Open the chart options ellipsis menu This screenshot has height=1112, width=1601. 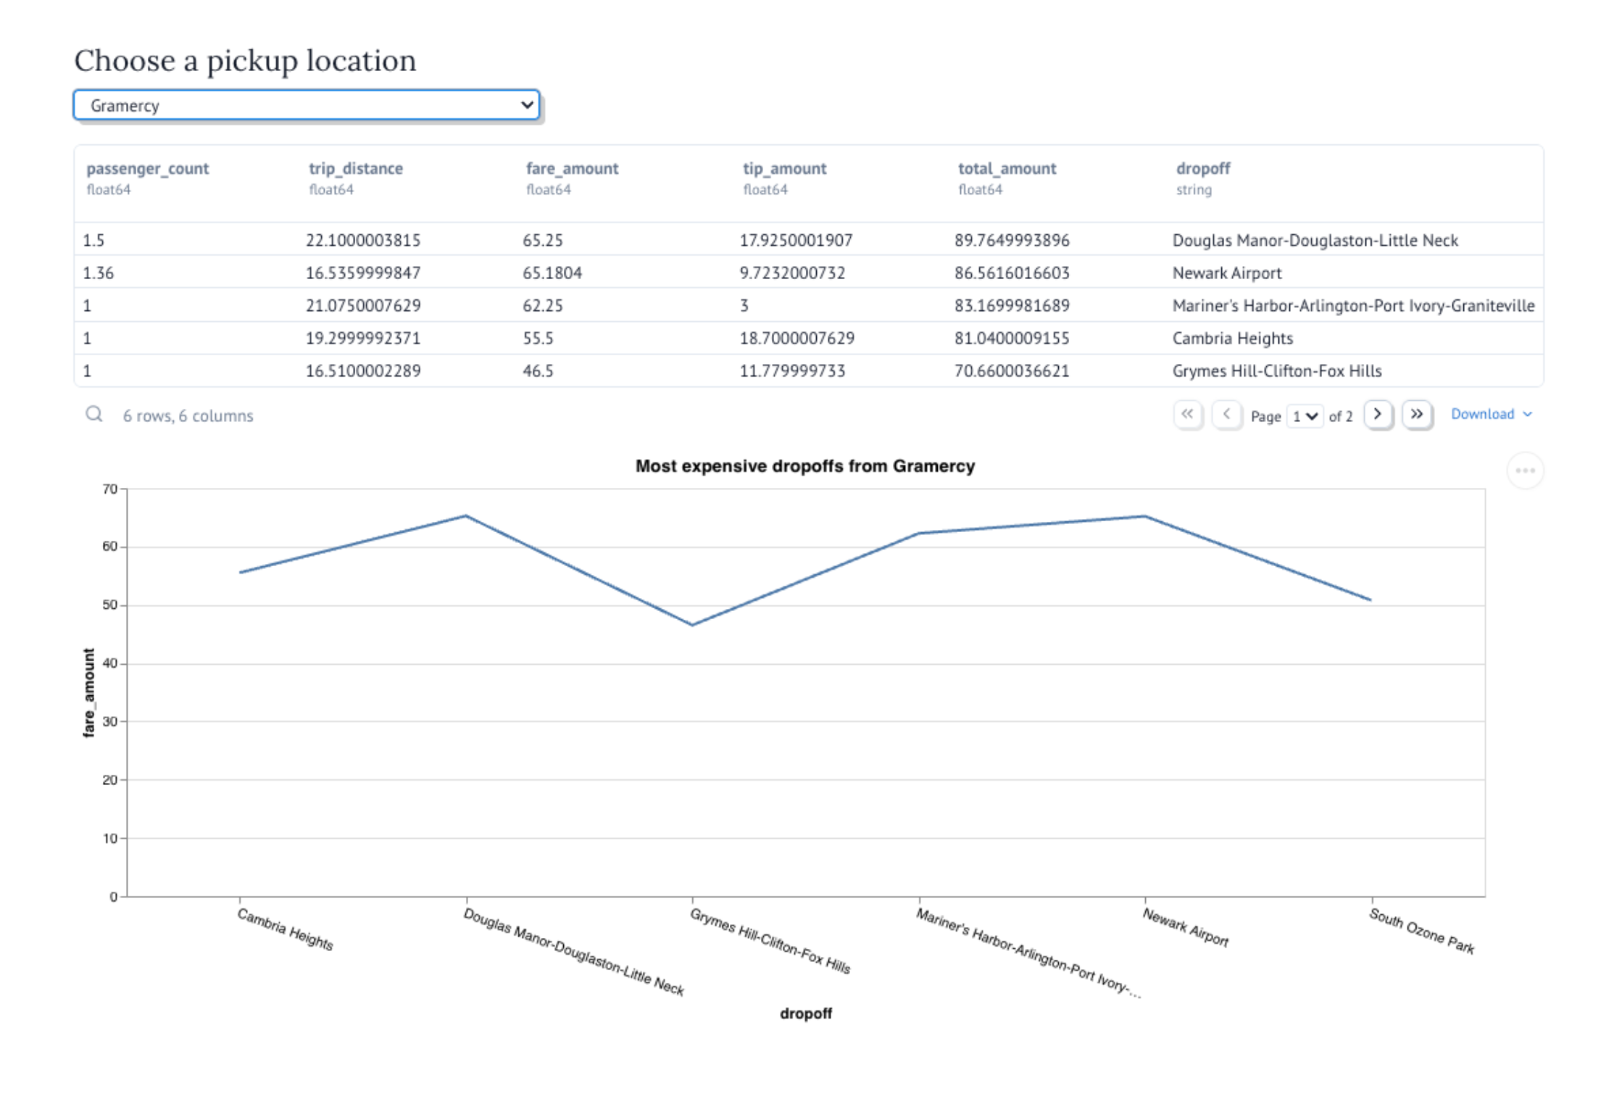[x=1525, y=470]
